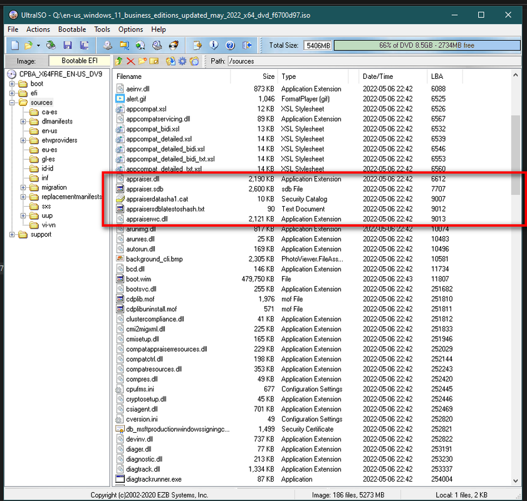
Task: Click the blue Information bubble icon
Action: tap(214, 45)
